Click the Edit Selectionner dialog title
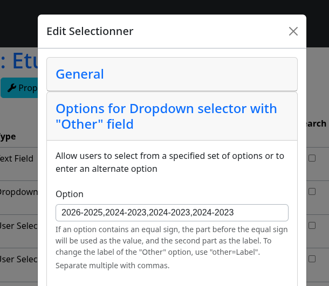Screen dimensions: 329x286 (90, 31)
